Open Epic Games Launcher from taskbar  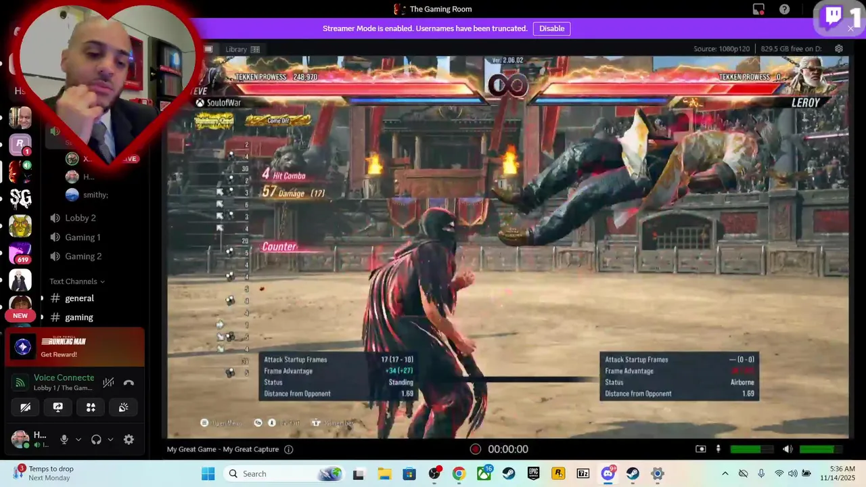coord(533,473)
